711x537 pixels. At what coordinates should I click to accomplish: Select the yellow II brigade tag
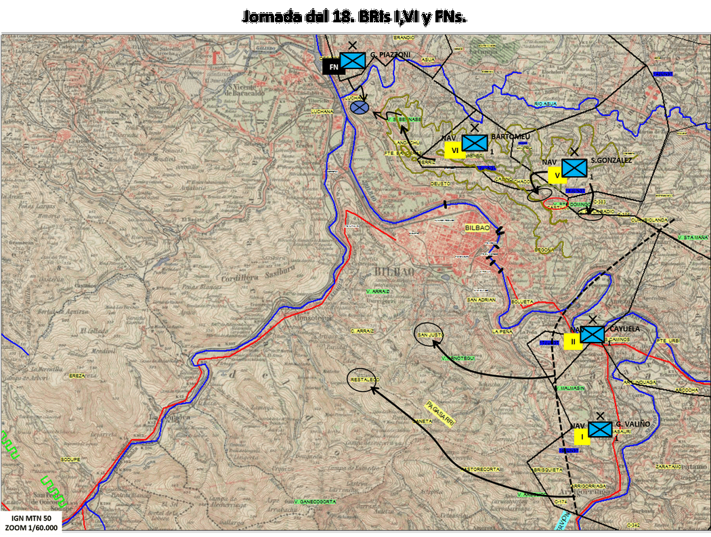click(x=573, y=342)
